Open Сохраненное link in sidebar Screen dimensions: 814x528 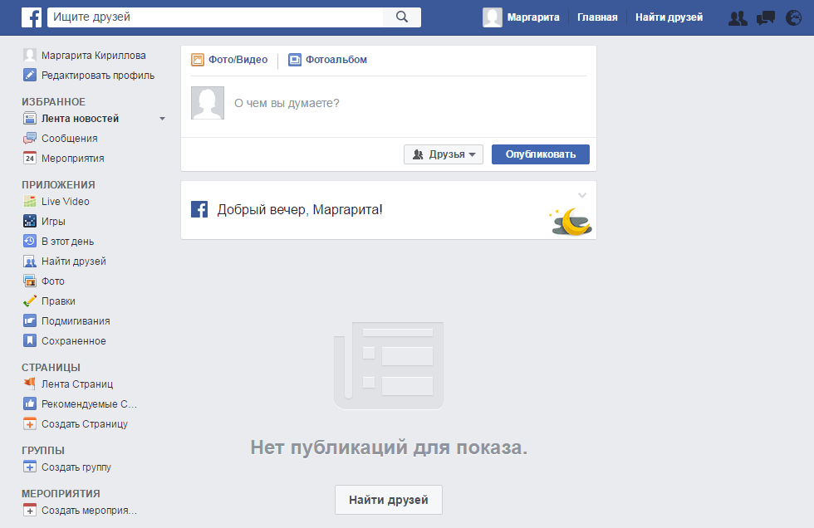click(74, 340)
